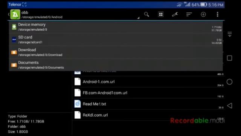Tap the obb folder title

[25, 12]
